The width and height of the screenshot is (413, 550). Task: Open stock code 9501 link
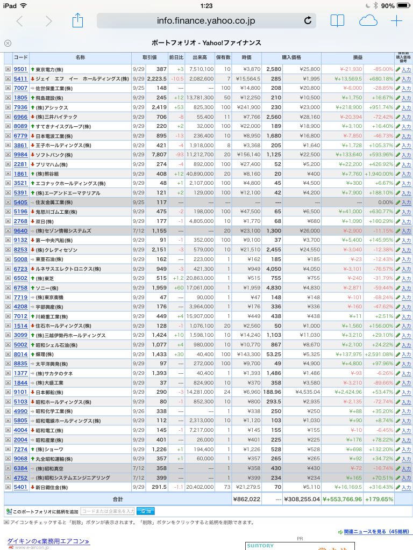click(x=20, y=69)
